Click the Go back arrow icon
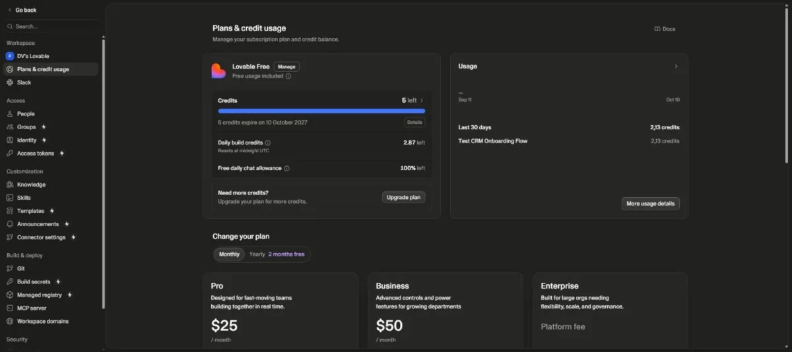 click(x=10, y=10)
